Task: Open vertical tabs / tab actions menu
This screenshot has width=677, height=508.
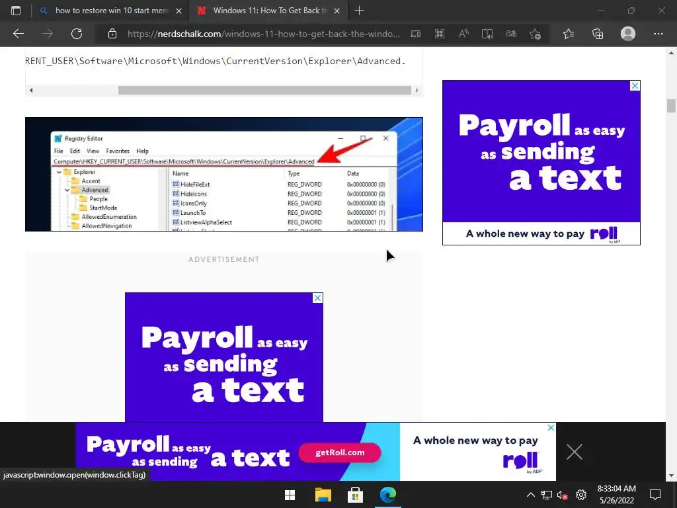Action: tap(16, 11)
